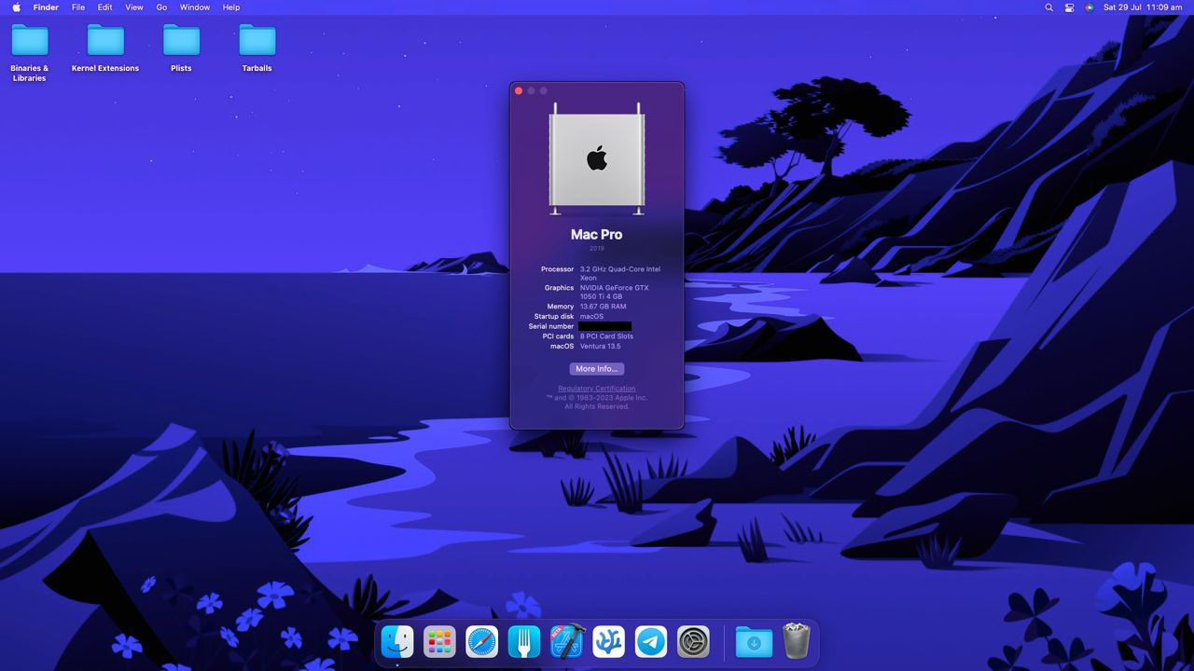1194x671 pixels.
Task: Launch Safari from the Dock
Action: pyautogui.click(x=482, y=641)
